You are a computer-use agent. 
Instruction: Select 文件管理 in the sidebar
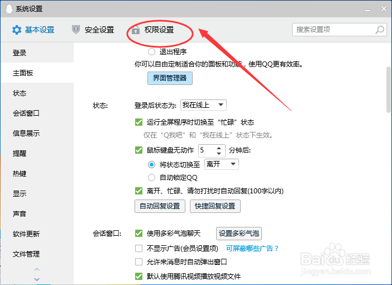(x=37, y=254)
